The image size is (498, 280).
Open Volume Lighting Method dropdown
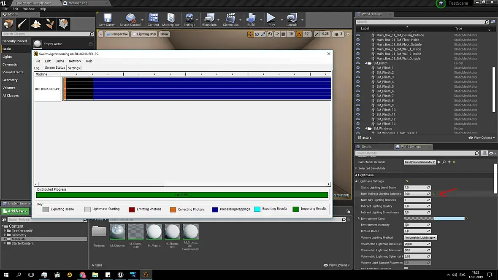[x=420, y=237]
